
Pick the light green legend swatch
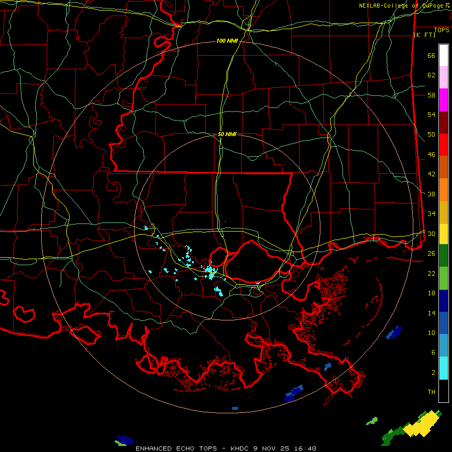(x=443, y=278)
